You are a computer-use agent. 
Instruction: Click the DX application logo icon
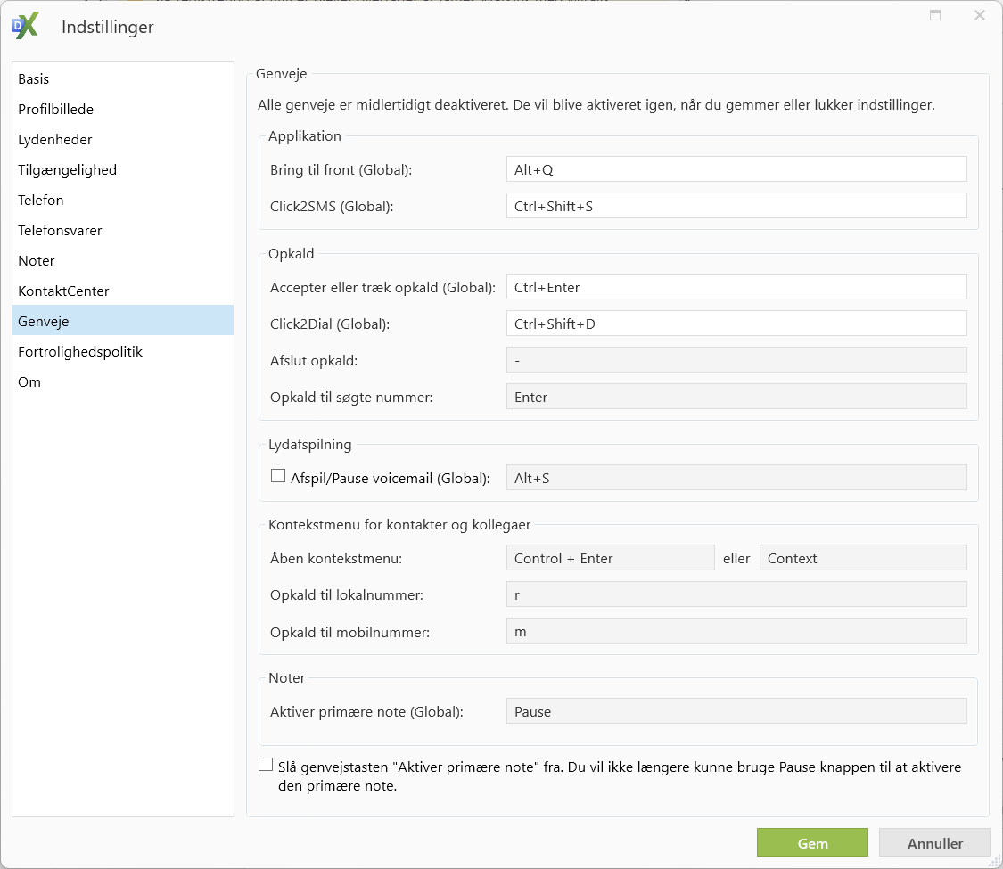[x=24, y=27]
